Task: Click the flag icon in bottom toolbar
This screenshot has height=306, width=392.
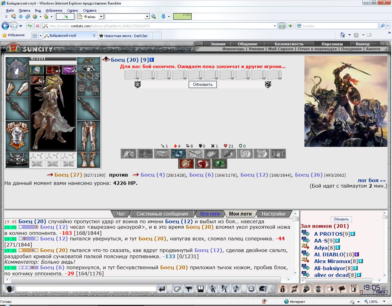Action: click(342, 289)
